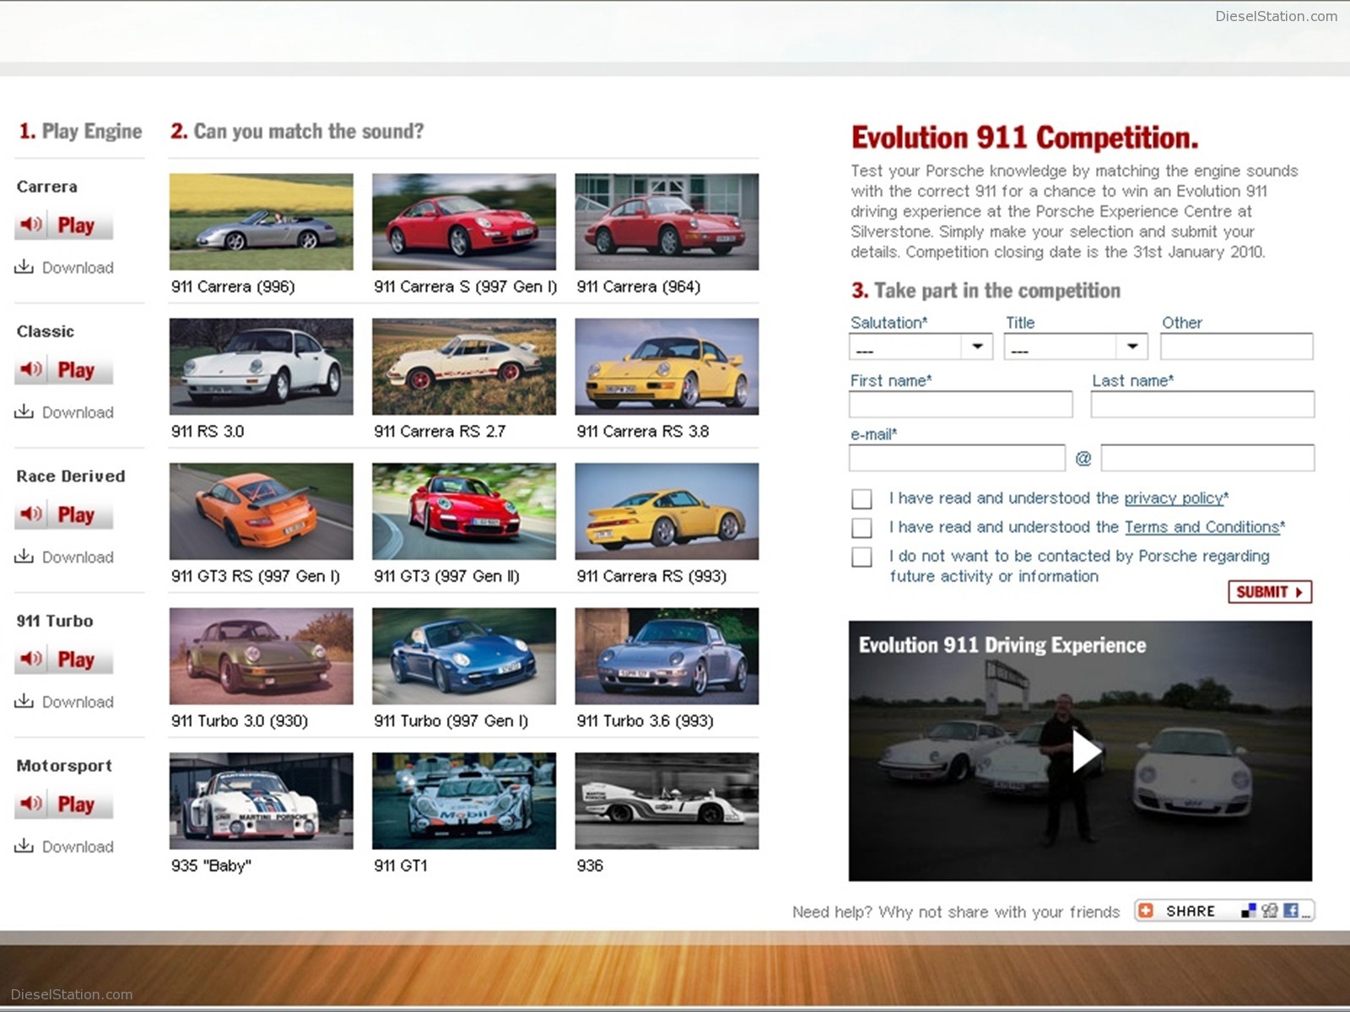Viewport: 1350px width, 1012px height.
Task: Play the 911 Turbo engine sound
Action: click(x=63, y=659)
